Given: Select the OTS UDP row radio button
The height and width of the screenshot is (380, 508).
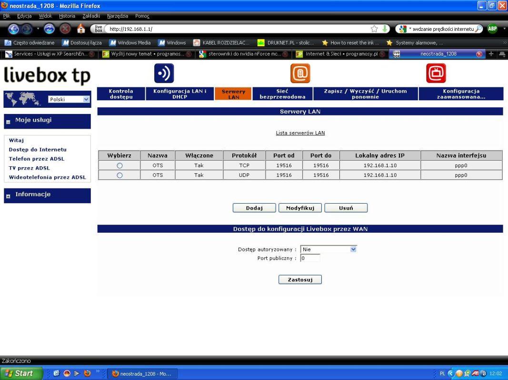Looking at the screenshot, I should point(120,175).
